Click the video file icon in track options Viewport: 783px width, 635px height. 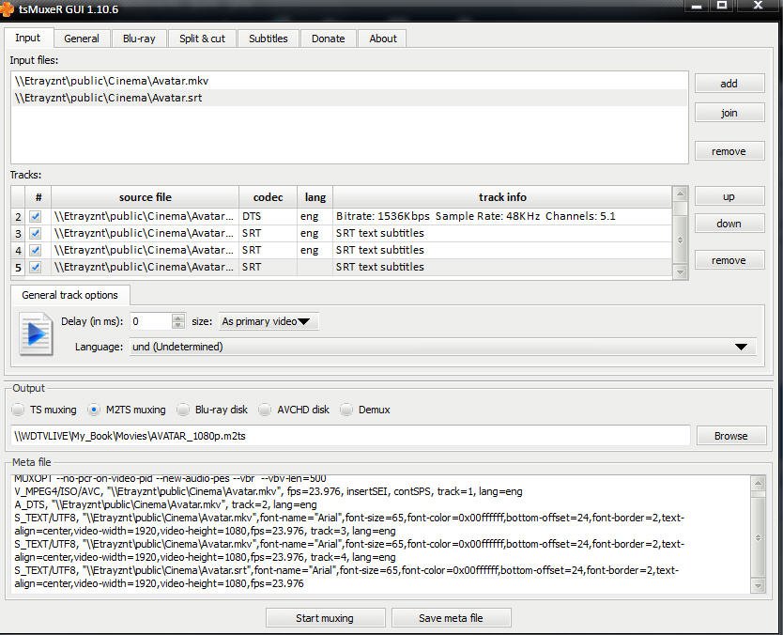(36, 333)
